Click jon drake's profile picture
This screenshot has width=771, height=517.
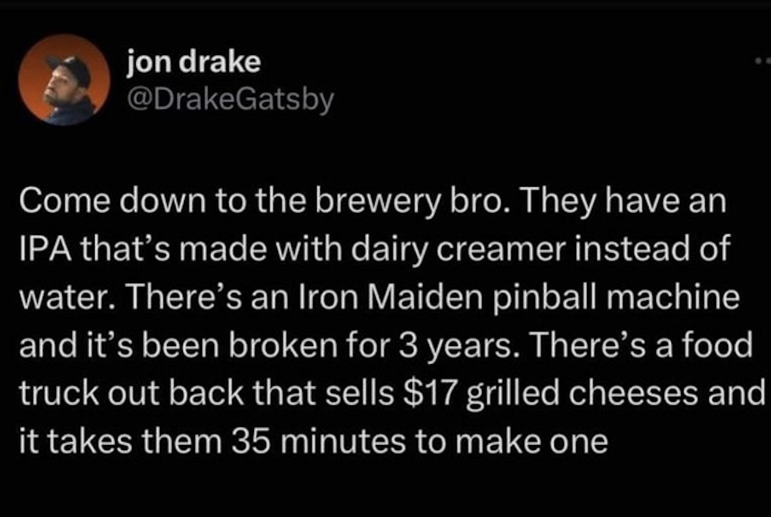click(x=64, y=80)
